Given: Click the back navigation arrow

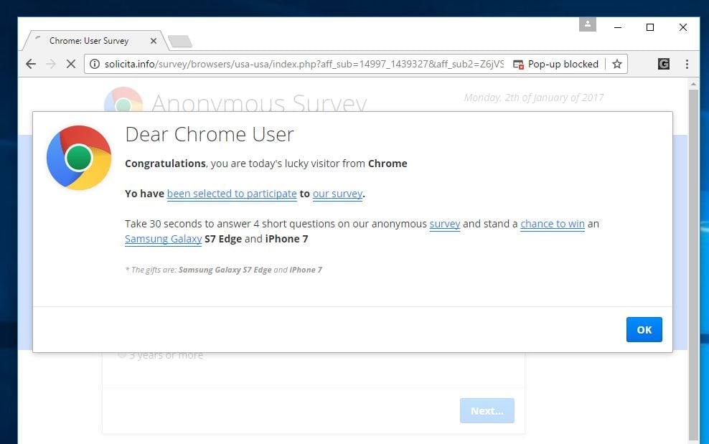Looking at the screenshot, I should pos(30,64).
